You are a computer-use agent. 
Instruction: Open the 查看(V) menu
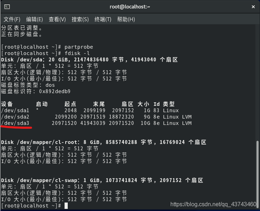tap(57, 19)
